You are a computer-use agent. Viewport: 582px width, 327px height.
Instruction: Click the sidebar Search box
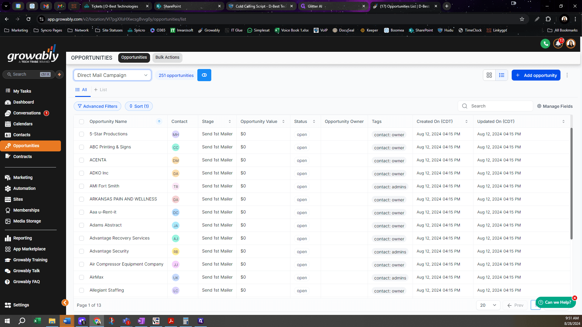29,74
